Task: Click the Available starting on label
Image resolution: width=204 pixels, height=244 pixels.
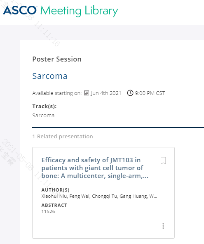Action: 57,93
